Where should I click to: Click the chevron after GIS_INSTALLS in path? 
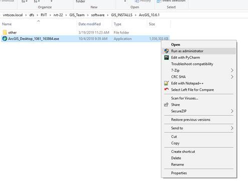pos(135,15)
